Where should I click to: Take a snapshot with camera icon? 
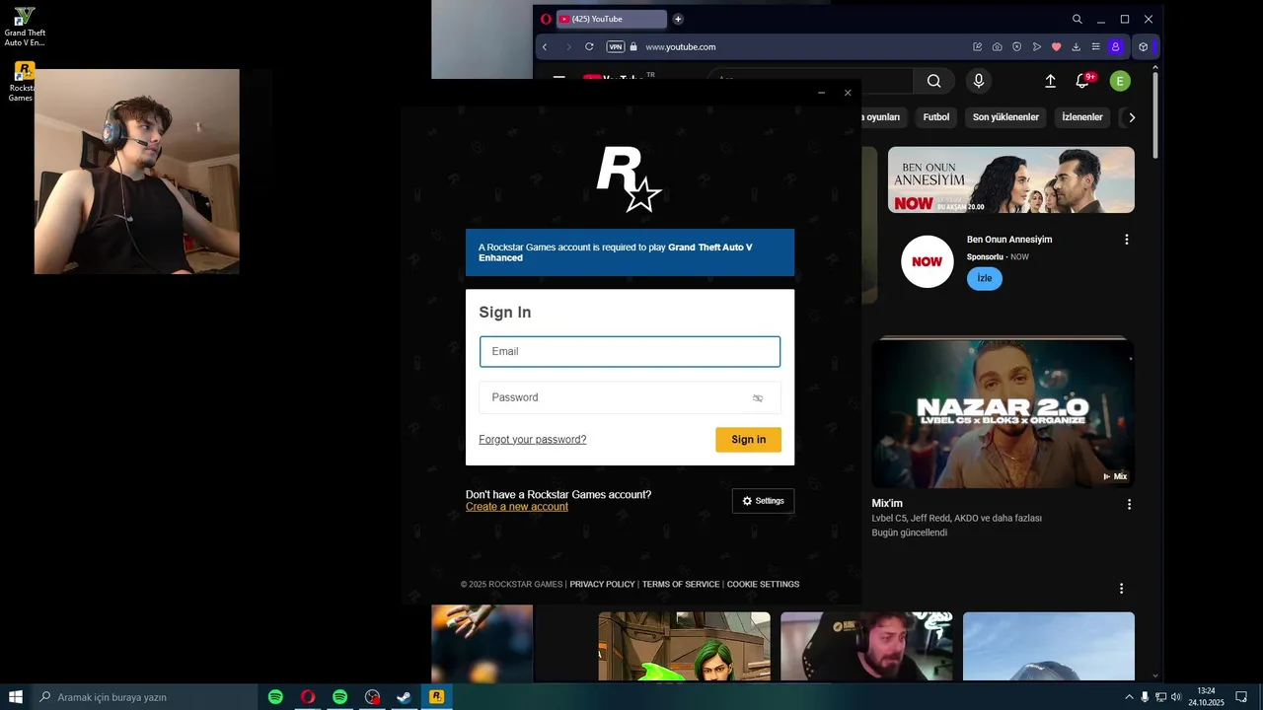point(997,46)
